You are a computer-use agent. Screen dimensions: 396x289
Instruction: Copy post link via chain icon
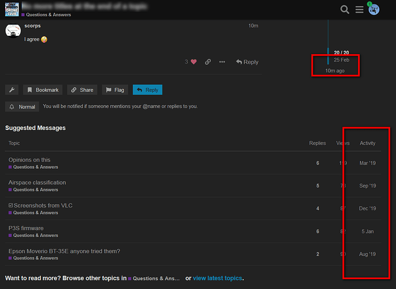[x=208, y=62]
